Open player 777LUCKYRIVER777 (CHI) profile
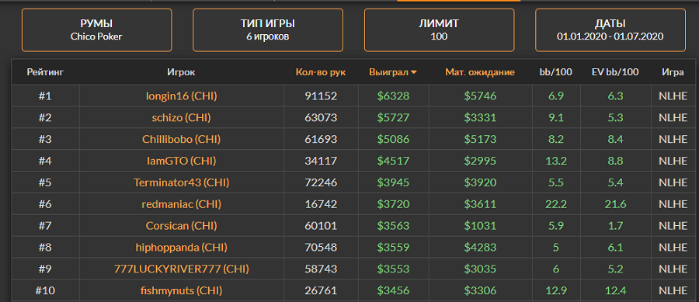 [182, 269]
